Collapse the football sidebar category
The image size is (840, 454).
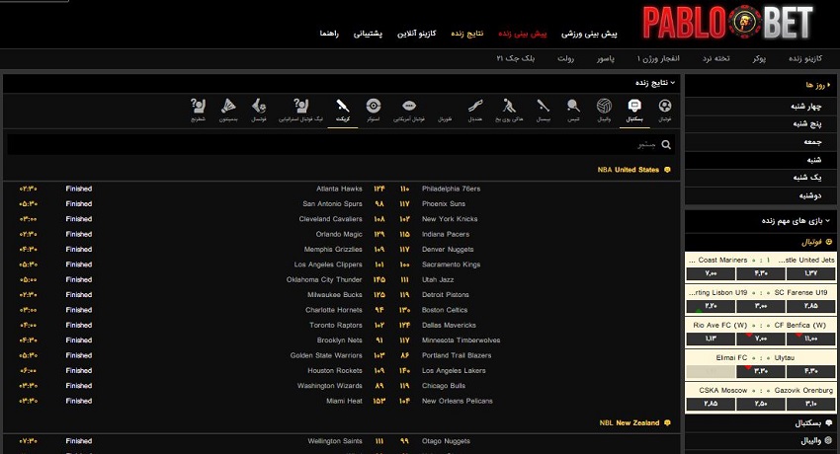[x=760, y=242]
